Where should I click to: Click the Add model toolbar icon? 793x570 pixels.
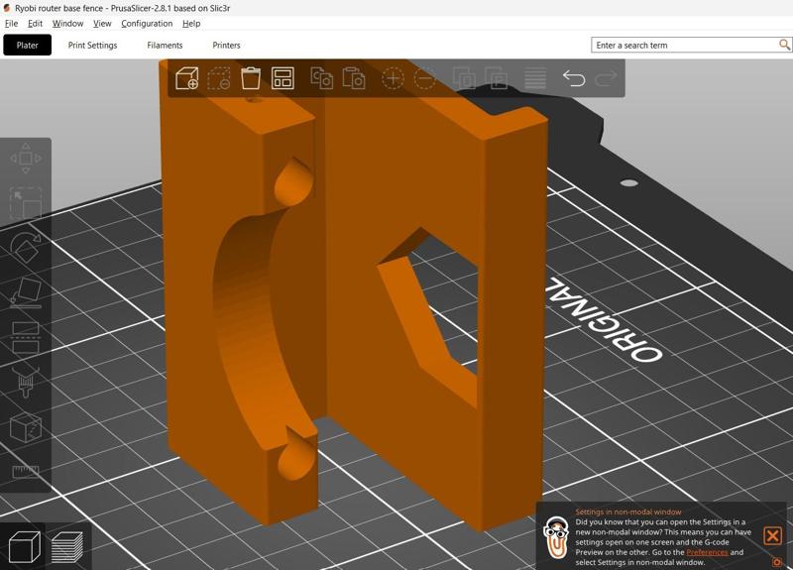[186, 78]
